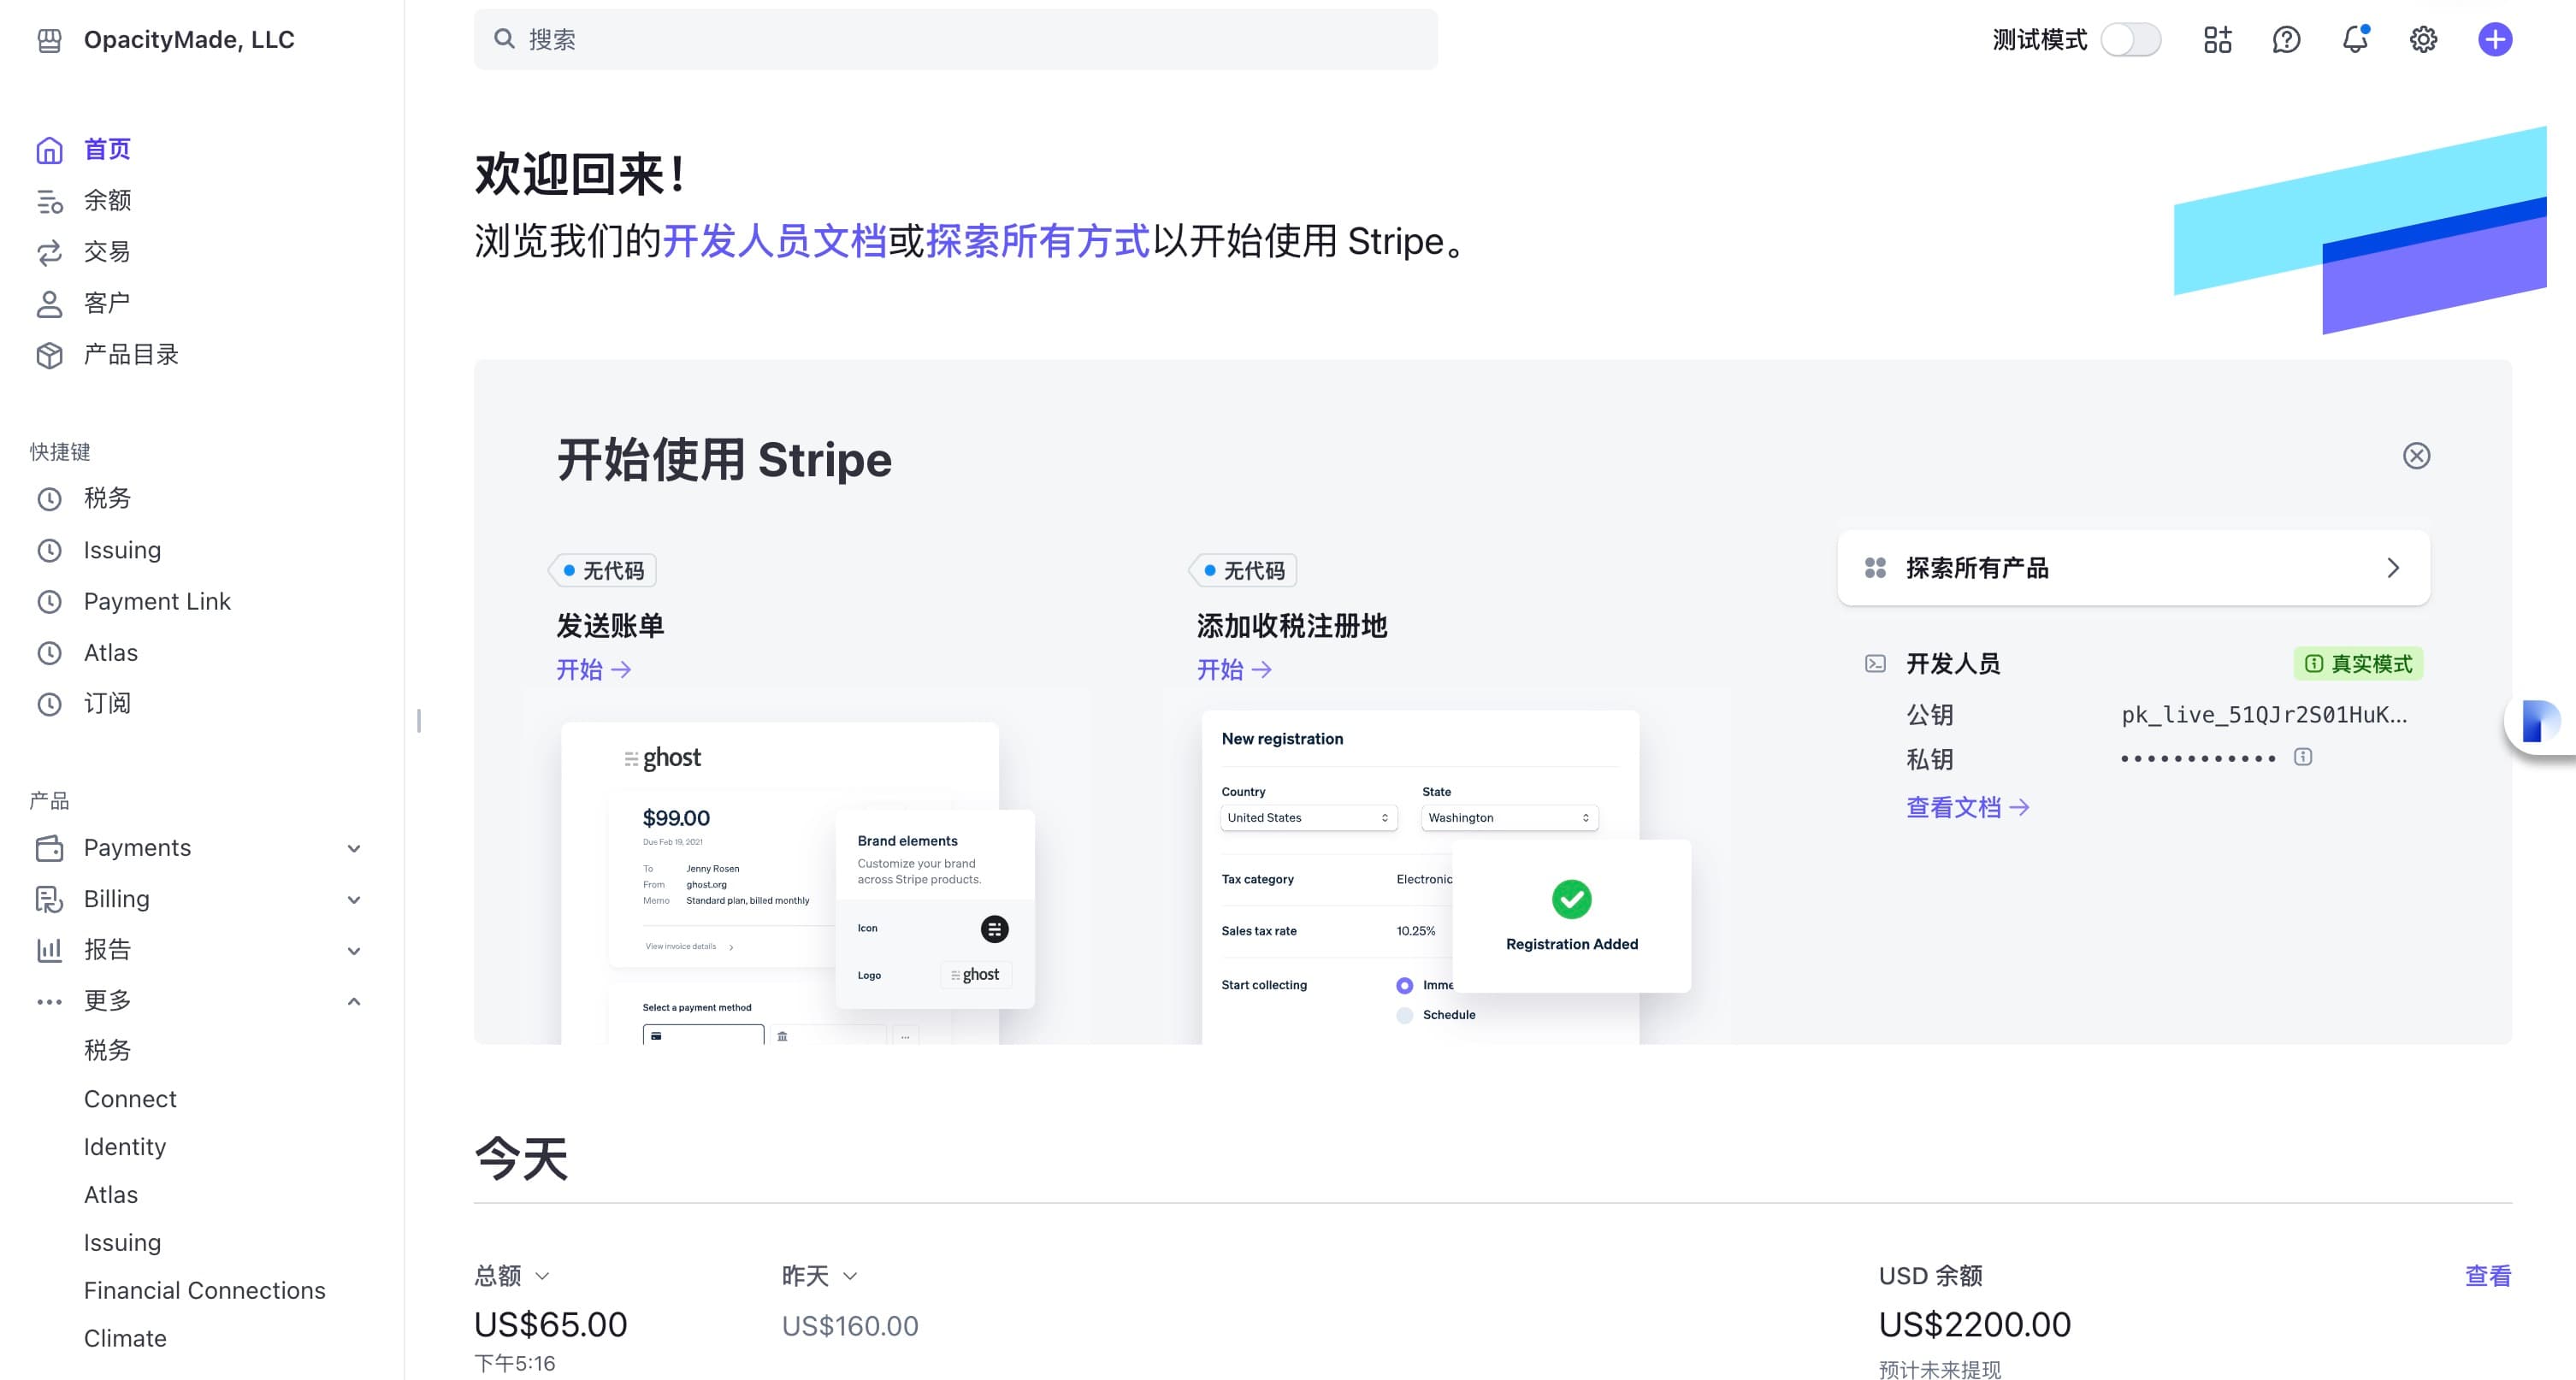Open the help question-mark icon
Screen dimensions: 2576x1380
click(2286, 40)
